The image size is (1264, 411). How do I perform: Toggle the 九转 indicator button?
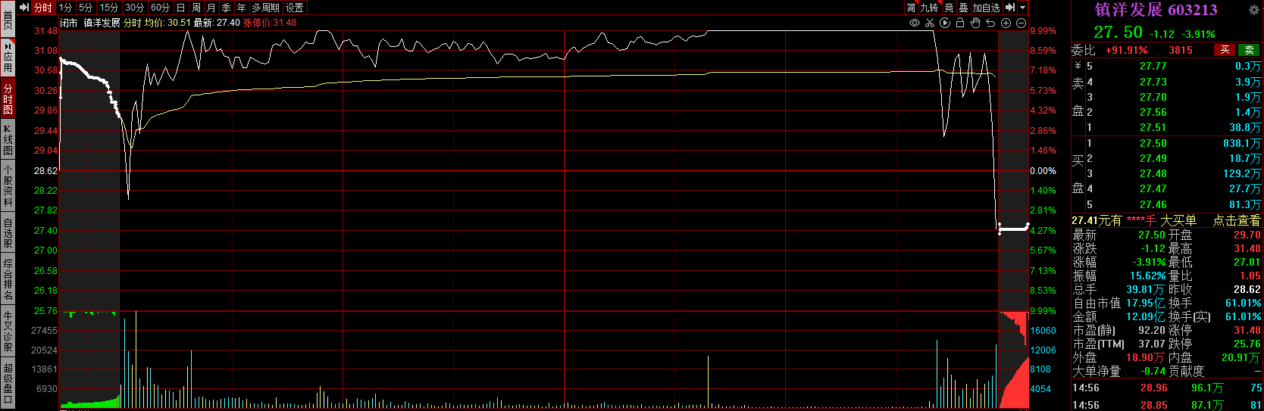[x=929, y=8]
